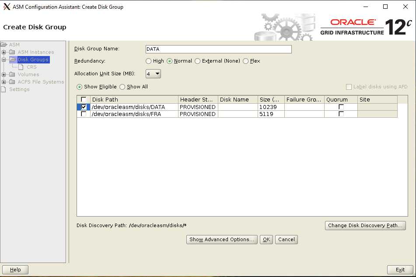Check the /dev/oracleasm/disks/FRA disk checkbox

click(x=84, y=114)
